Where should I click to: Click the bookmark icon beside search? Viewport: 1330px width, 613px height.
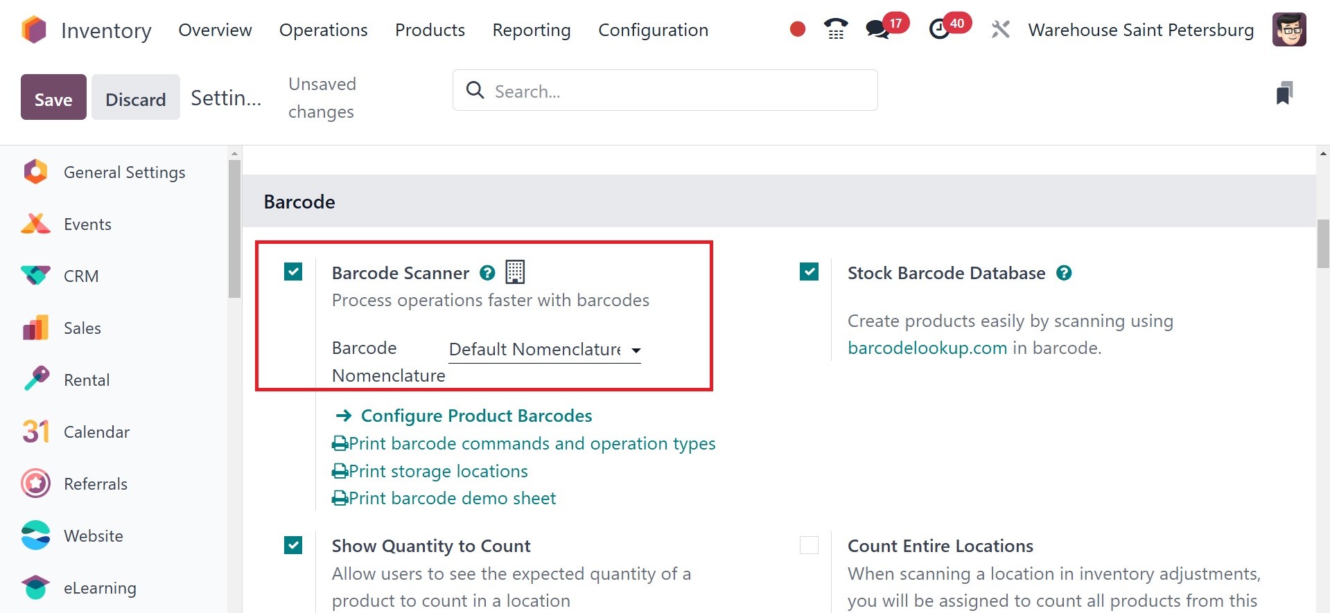coord(1284,93)
